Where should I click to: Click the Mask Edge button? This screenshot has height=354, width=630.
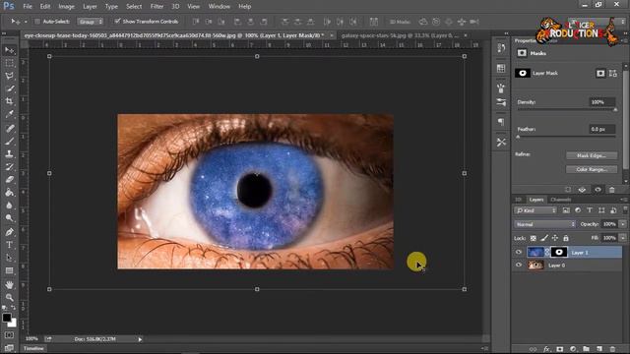592,155
